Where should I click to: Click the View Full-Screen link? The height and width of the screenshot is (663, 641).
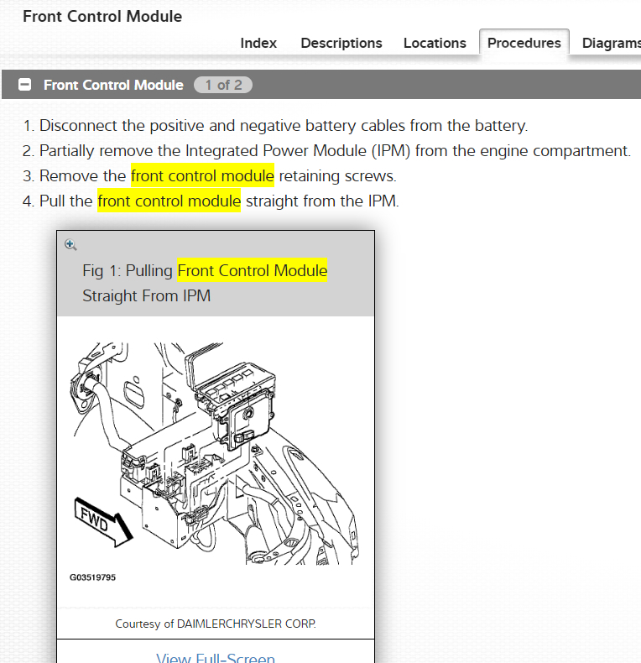(x=216, y=657)
